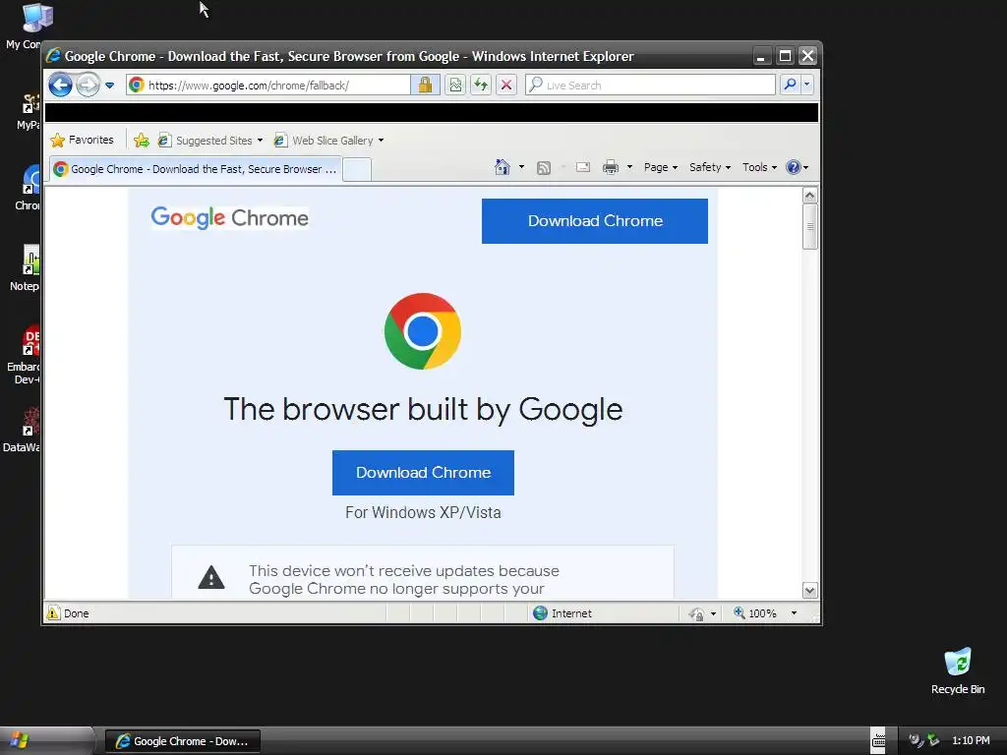This screenshot has width=1007, height=755.
Task: Click into the Live Search box
Action: tap(650, 85)
